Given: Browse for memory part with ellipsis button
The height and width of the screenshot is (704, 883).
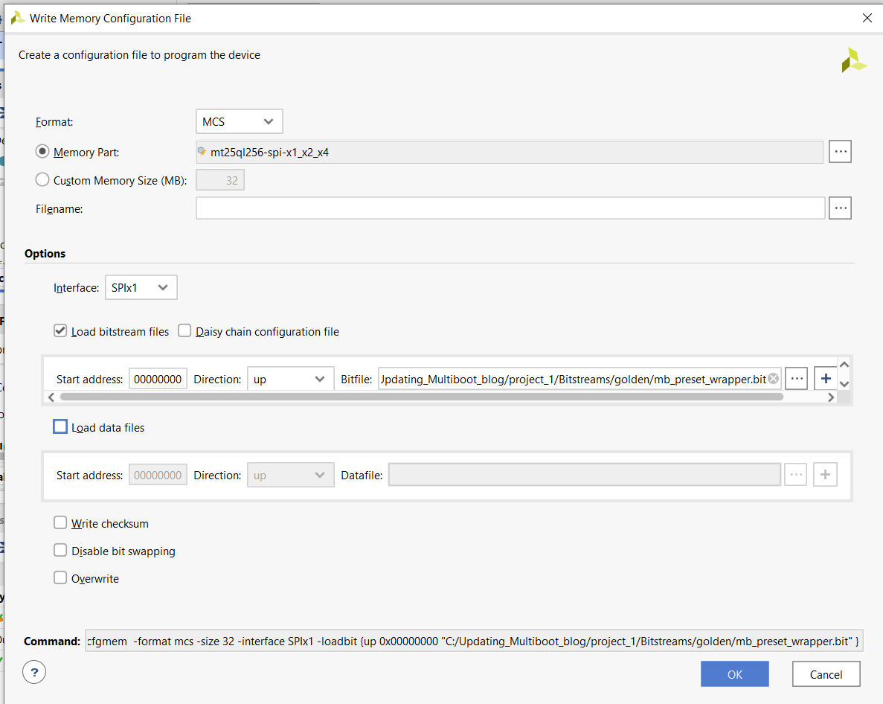Looking at the screenshot, I should coord(841,152).
